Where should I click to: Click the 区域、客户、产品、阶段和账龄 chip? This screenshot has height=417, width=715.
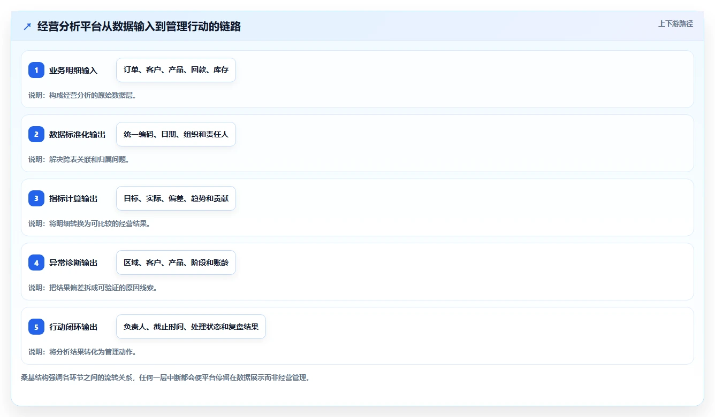point(176,262)
